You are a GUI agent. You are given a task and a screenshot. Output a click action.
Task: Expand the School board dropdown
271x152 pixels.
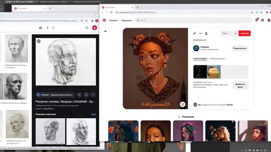[230, 33]
